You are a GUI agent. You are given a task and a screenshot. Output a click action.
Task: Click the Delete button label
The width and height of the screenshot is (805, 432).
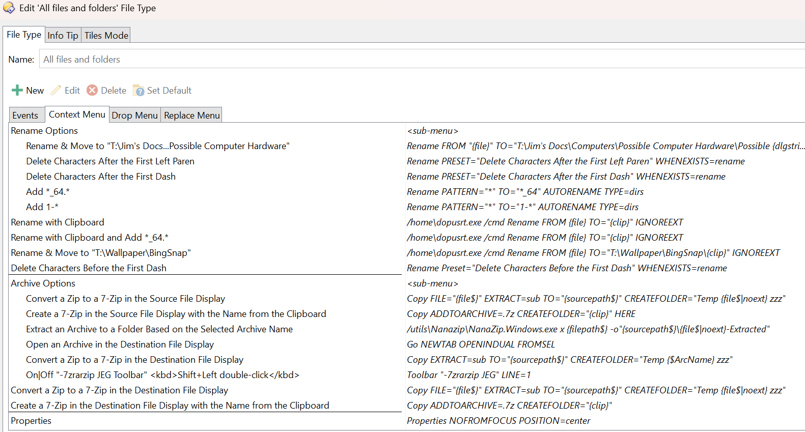point(114,90)
